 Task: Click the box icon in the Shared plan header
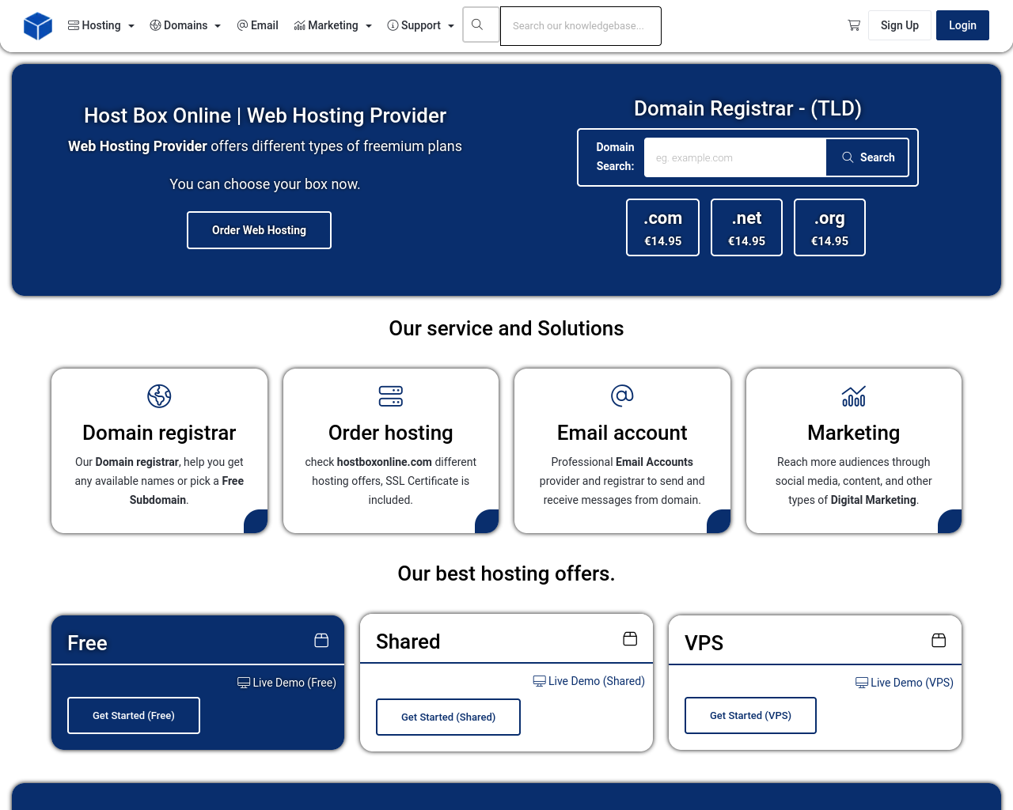point(630,639)
